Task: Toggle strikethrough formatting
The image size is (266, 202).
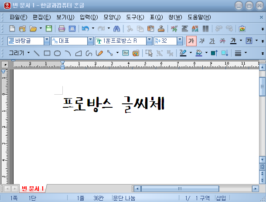Action: click(222, 41)
